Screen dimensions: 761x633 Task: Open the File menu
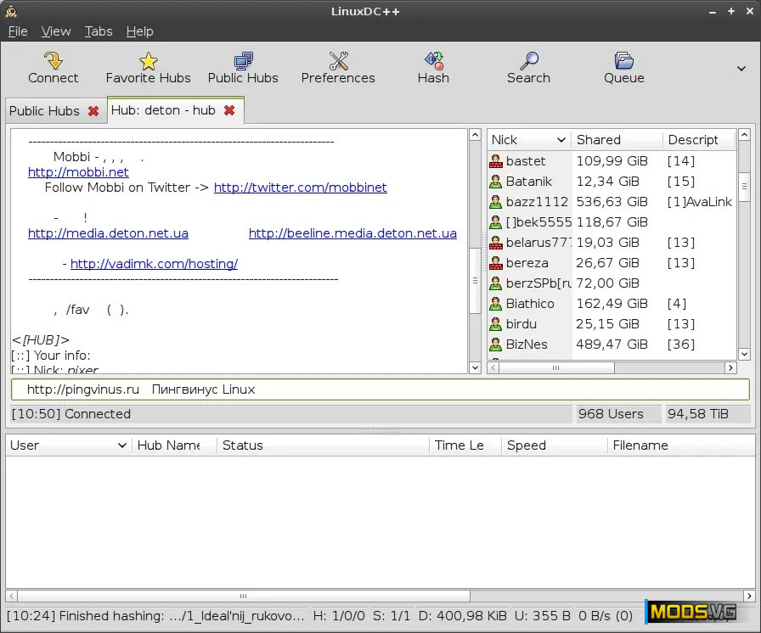[x=18, y=31]
